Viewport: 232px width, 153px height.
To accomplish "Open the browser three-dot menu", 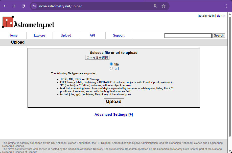I will [x=226, y=6].
